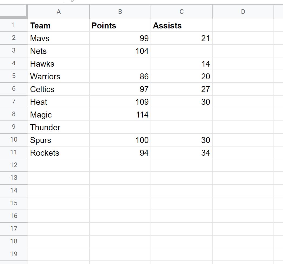Viewport: 283px width, 264px height.
Task: Select the empty Points cell for Hawks
Action: 120,64
